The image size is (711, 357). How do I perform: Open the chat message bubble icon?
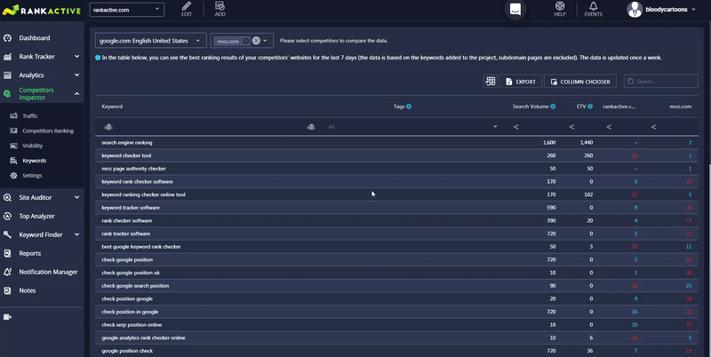(x=515, y=9)
